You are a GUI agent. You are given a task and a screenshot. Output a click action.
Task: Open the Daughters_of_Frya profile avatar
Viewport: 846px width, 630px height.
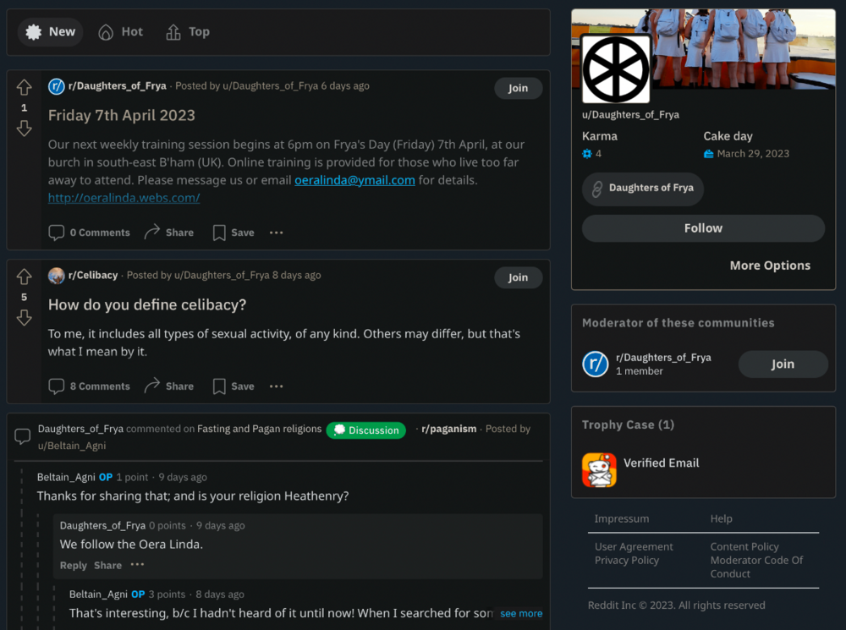point(616,68)
